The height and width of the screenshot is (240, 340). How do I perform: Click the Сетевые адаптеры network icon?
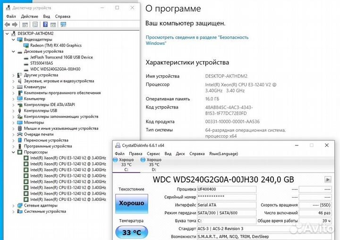pos(20,205)
